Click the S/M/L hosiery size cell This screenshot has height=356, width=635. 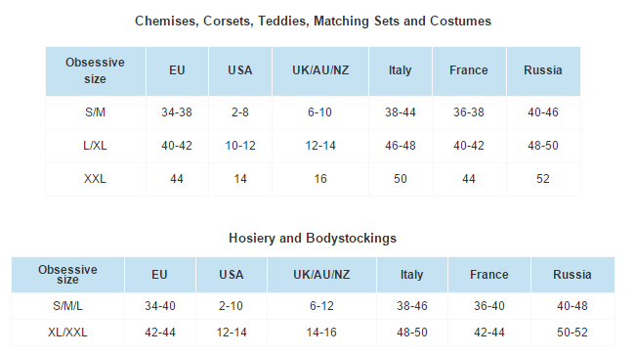(67, 306)
